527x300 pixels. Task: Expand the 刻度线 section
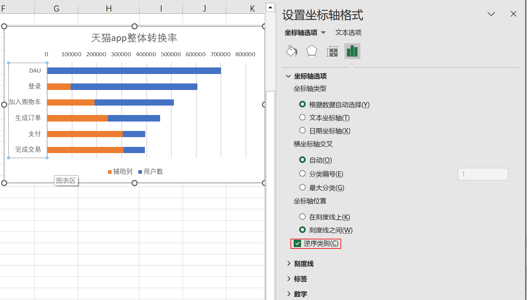click(x=289, y=264)
